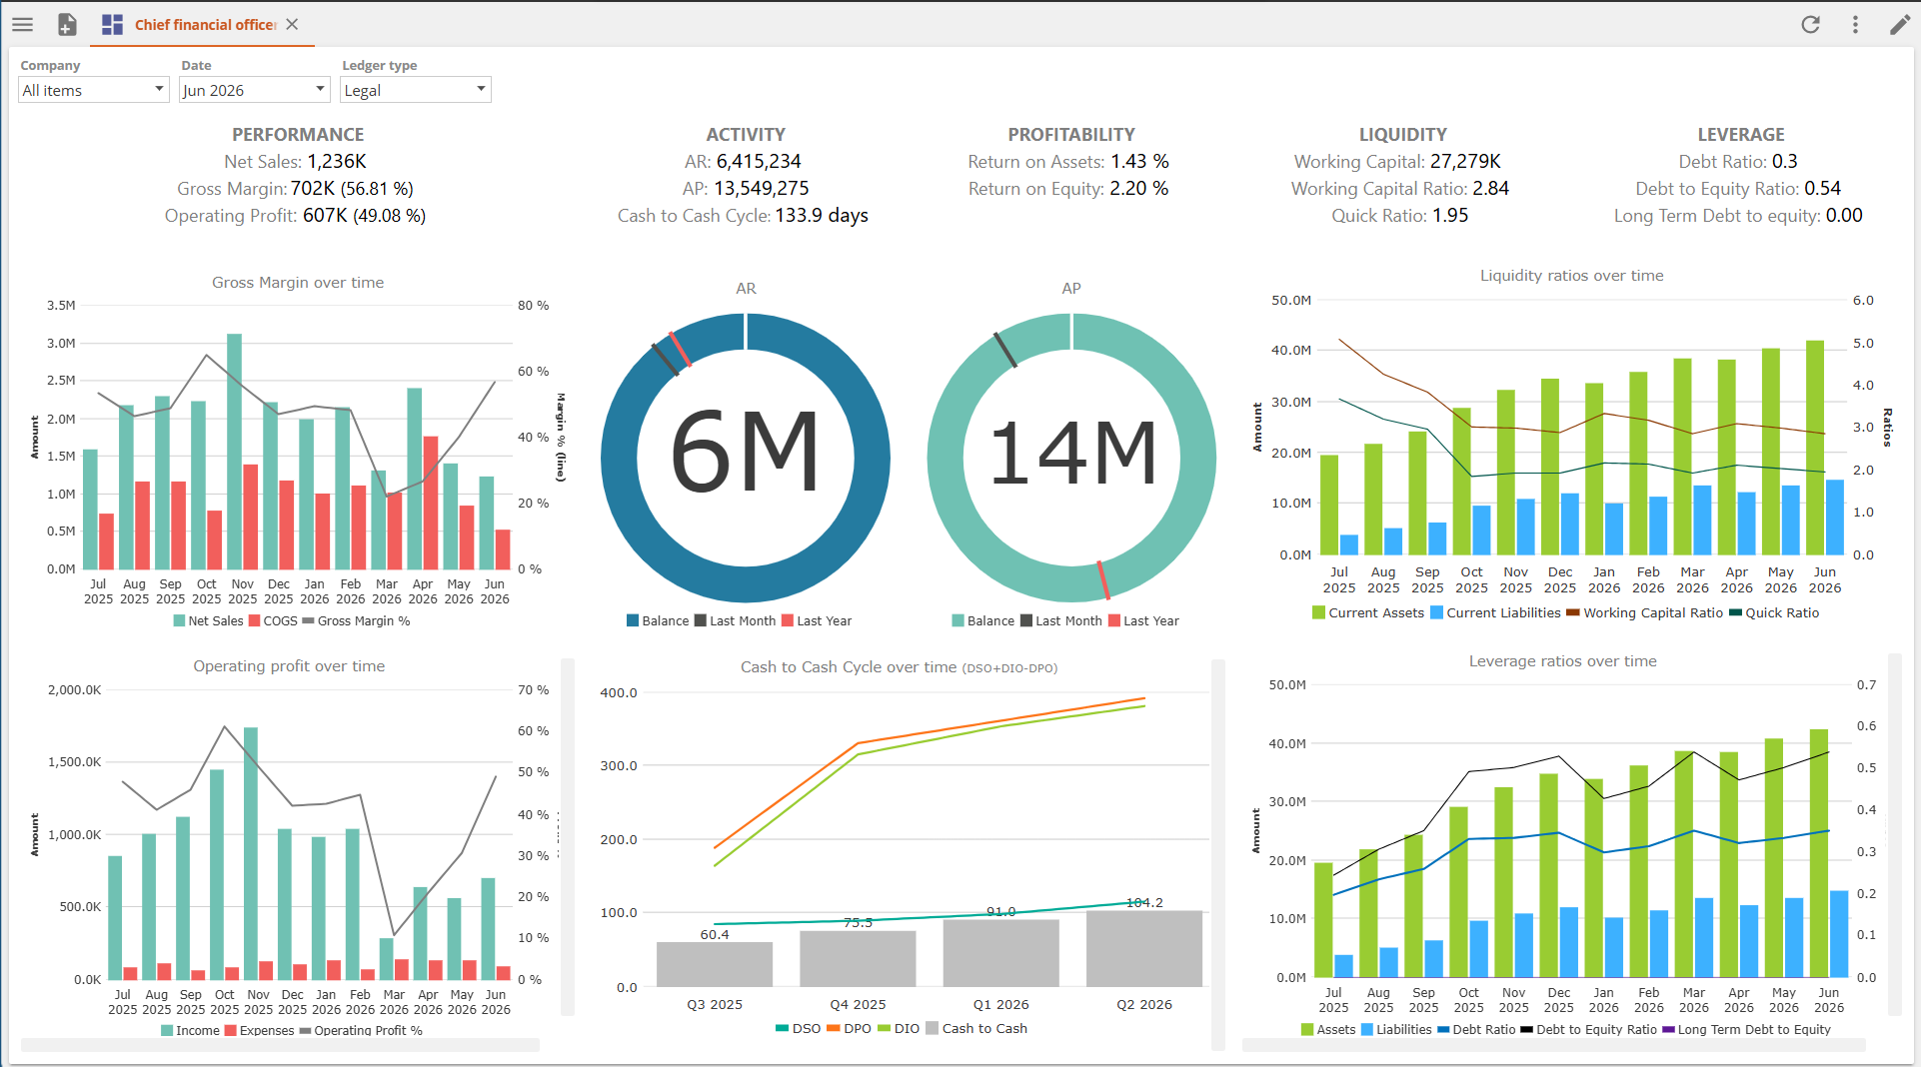Viewport: 1921px width, 1067px height.
Task: Expand the Company dropdown
Action: [94, 90]
